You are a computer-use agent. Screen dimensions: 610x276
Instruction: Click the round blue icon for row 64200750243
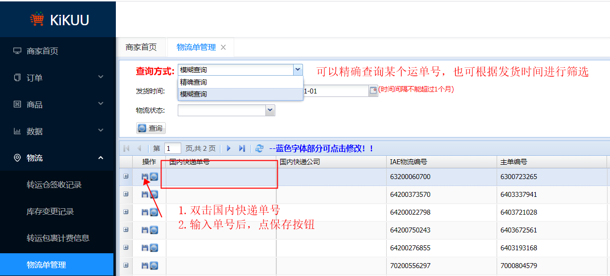[154, 230]
